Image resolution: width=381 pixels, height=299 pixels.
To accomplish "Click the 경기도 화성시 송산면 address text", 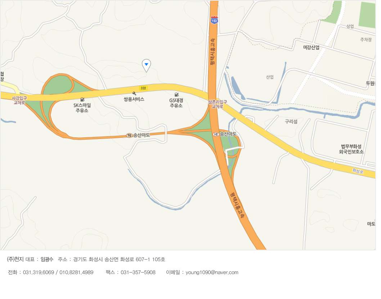I will tap(96, 259).
